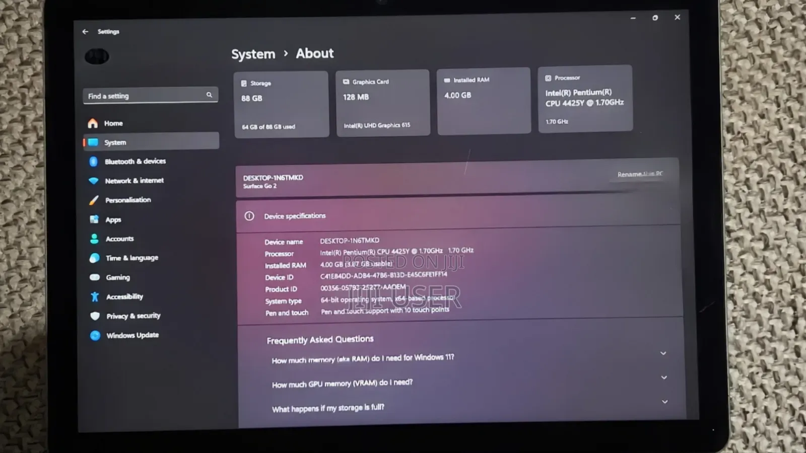
Task: Click the Apps icon in sidebar
Action: point(94,219)
